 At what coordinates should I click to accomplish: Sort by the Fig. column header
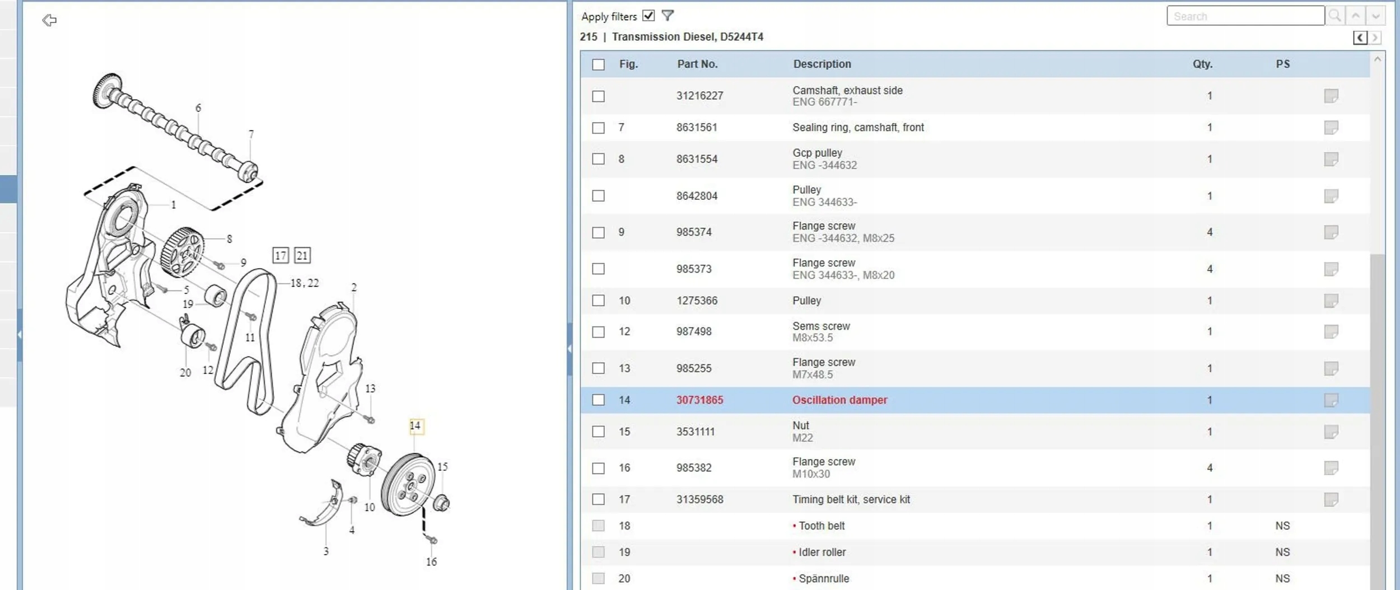[x=628, y=64]
